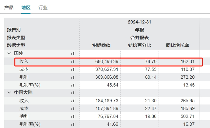210x128 pixels.
Task: Open chart icon for 中国大陆 成本 row
Action: pos(73,108)
